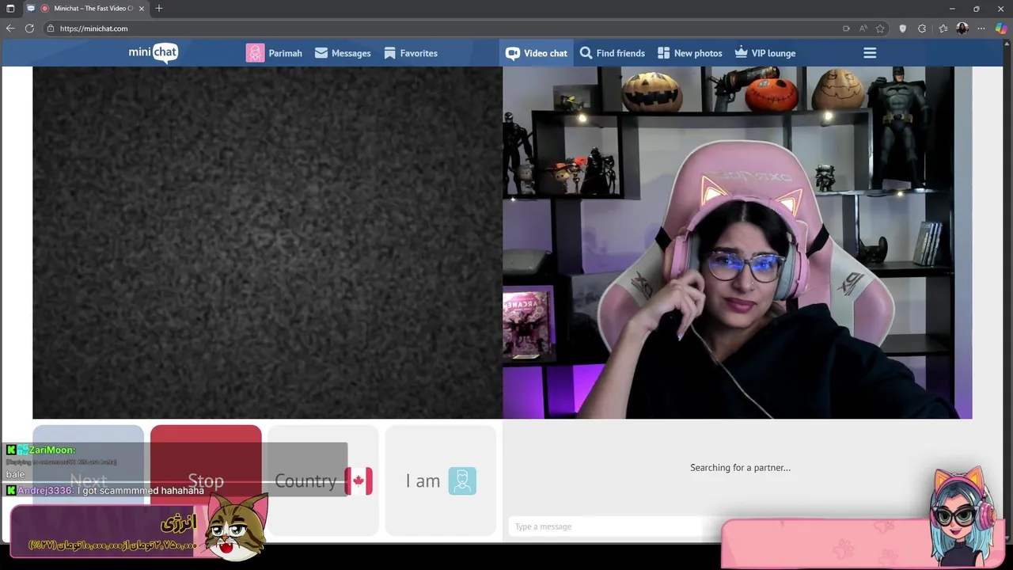Click the red Stop button

[x=206, y=481]
